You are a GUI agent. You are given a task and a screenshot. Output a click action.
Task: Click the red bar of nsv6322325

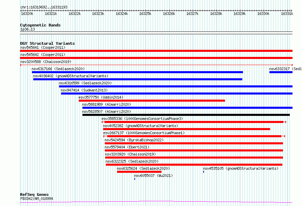click(x=194, y=165)
